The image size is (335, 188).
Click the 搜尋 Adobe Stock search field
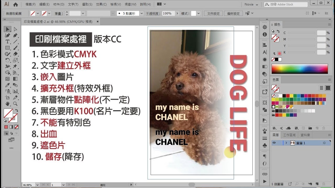(x=286, y=4)
